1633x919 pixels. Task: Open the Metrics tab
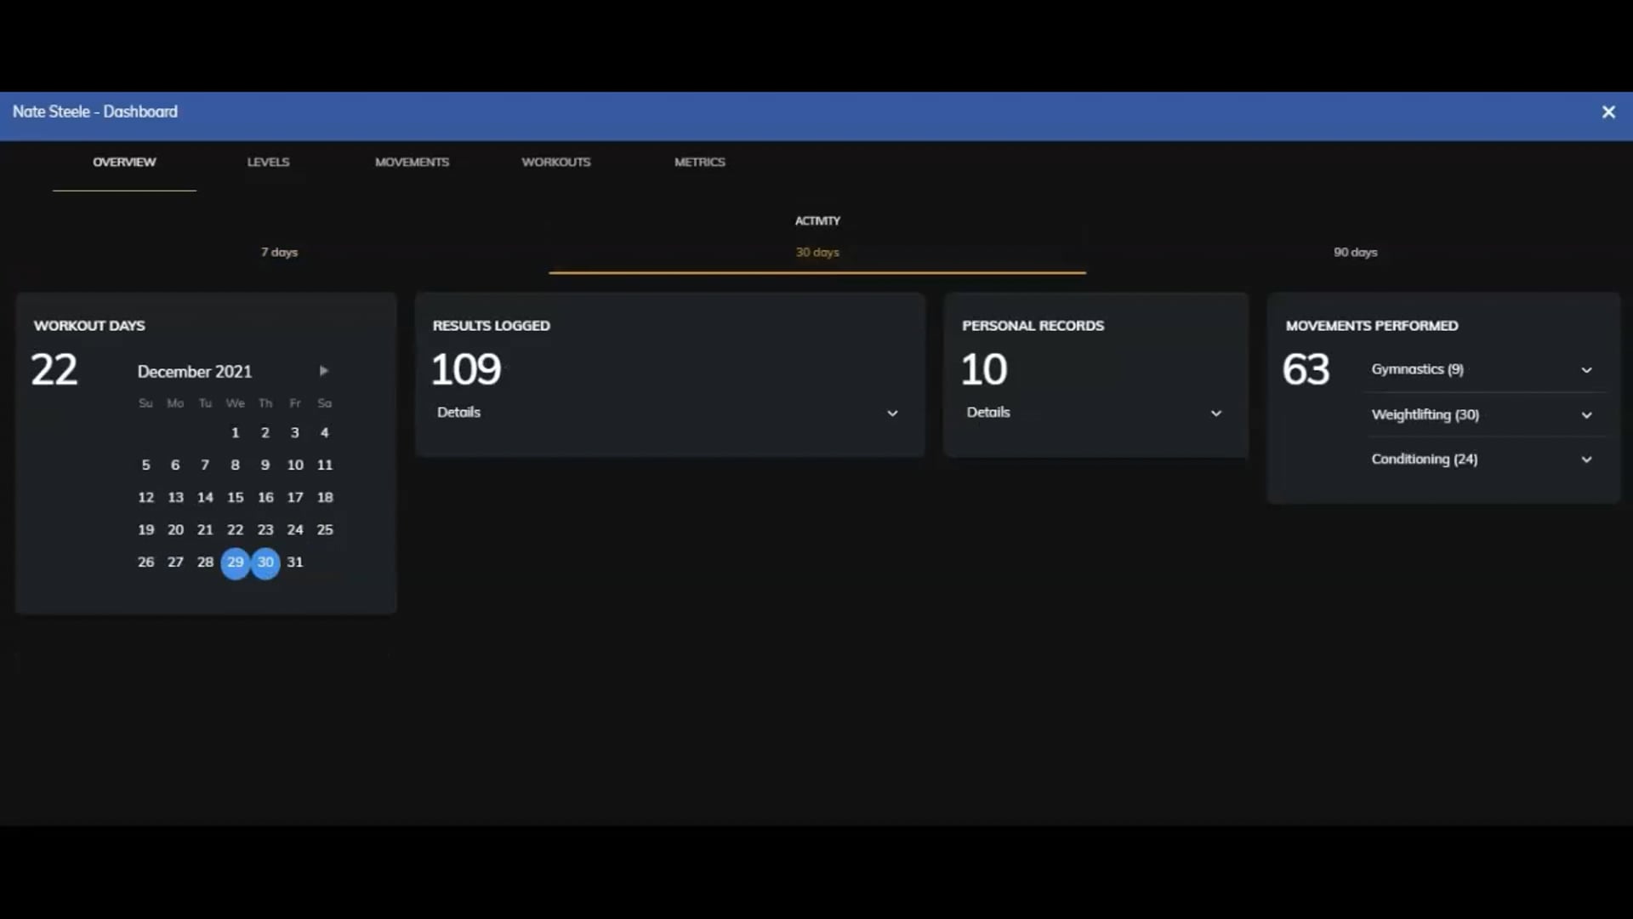tap(699, 162)
